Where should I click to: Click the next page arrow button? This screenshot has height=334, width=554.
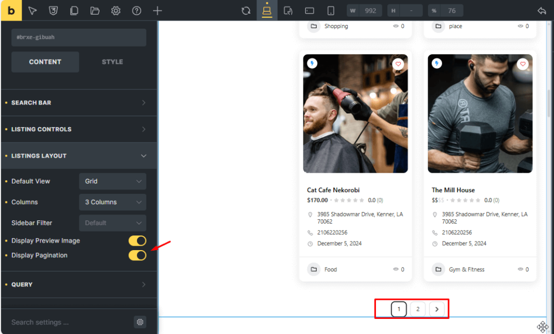coord(437,309)
